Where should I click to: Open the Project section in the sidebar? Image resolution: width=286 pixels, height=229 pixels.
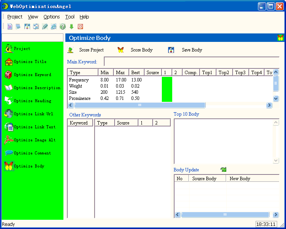tap(17, 49)
